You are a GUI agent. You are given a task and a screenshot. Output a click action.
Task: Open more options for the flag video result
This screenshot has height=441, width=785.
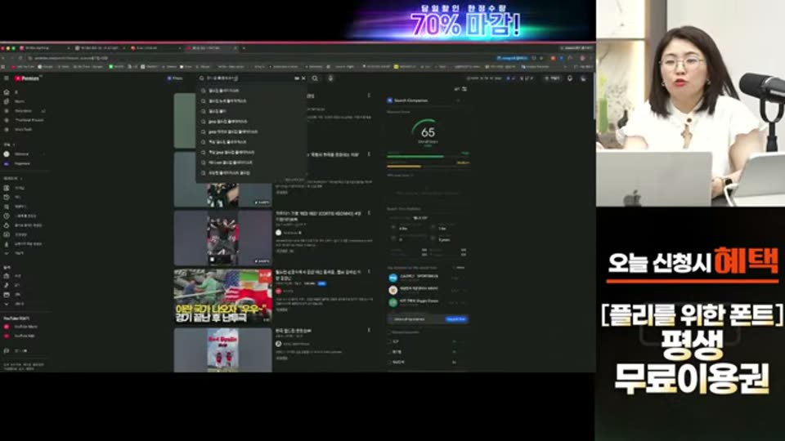369,272
